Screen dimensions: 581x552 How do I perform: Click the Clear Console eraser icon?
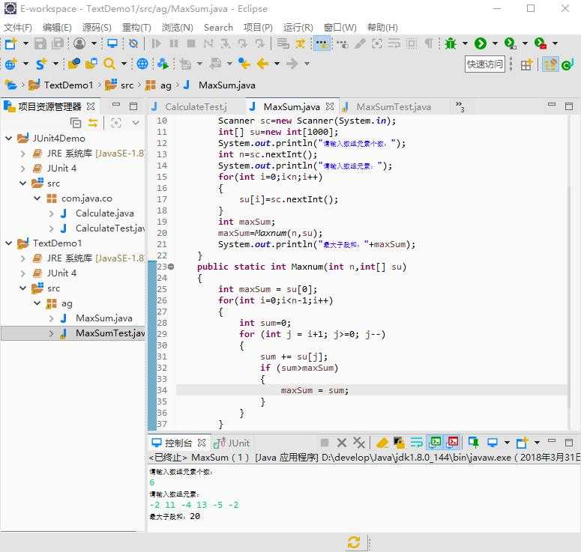[382, 443]
